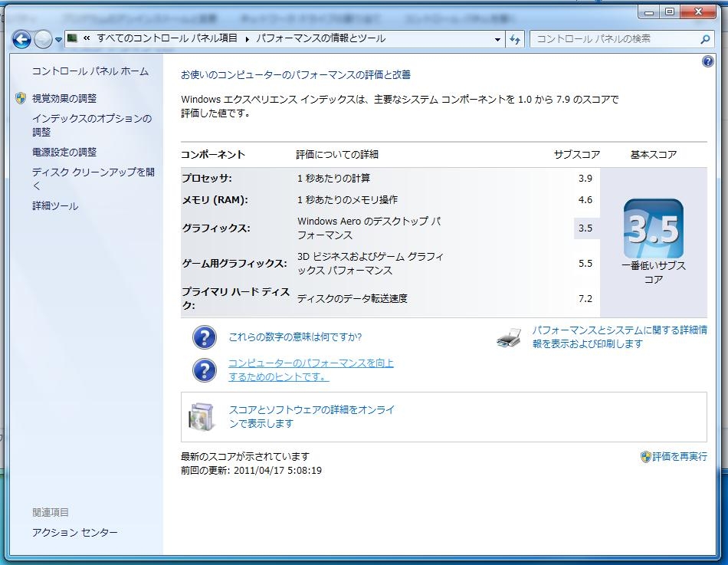Open コントロール パネル ホーム link
This screenshot has height=565, width=728.
tap(90, 71)
